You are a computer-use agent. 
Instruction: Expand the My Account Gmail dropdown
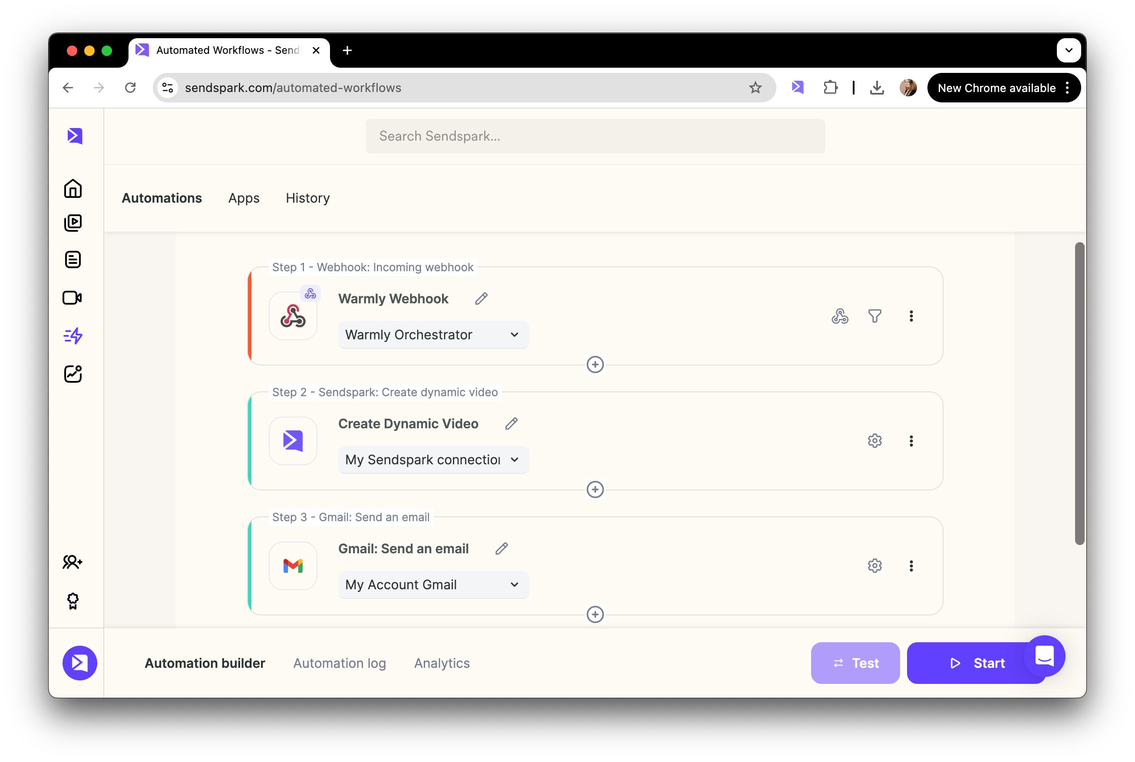pos(433,585)
